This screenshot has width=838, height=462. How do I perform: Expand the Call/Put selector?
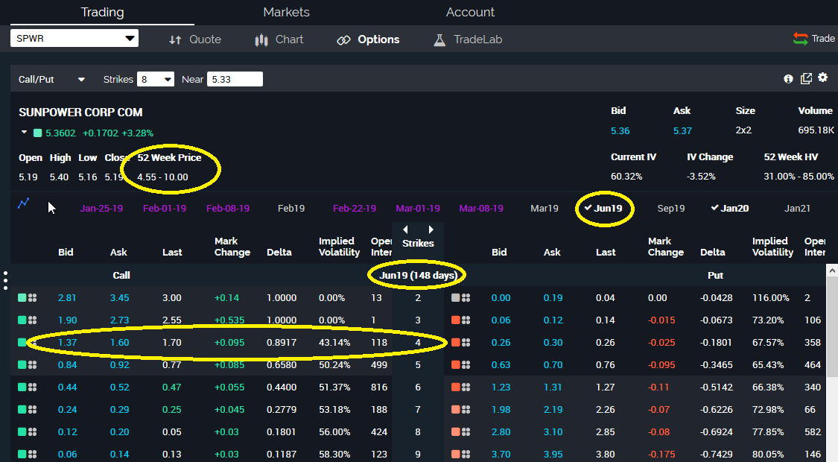[51, 79]
